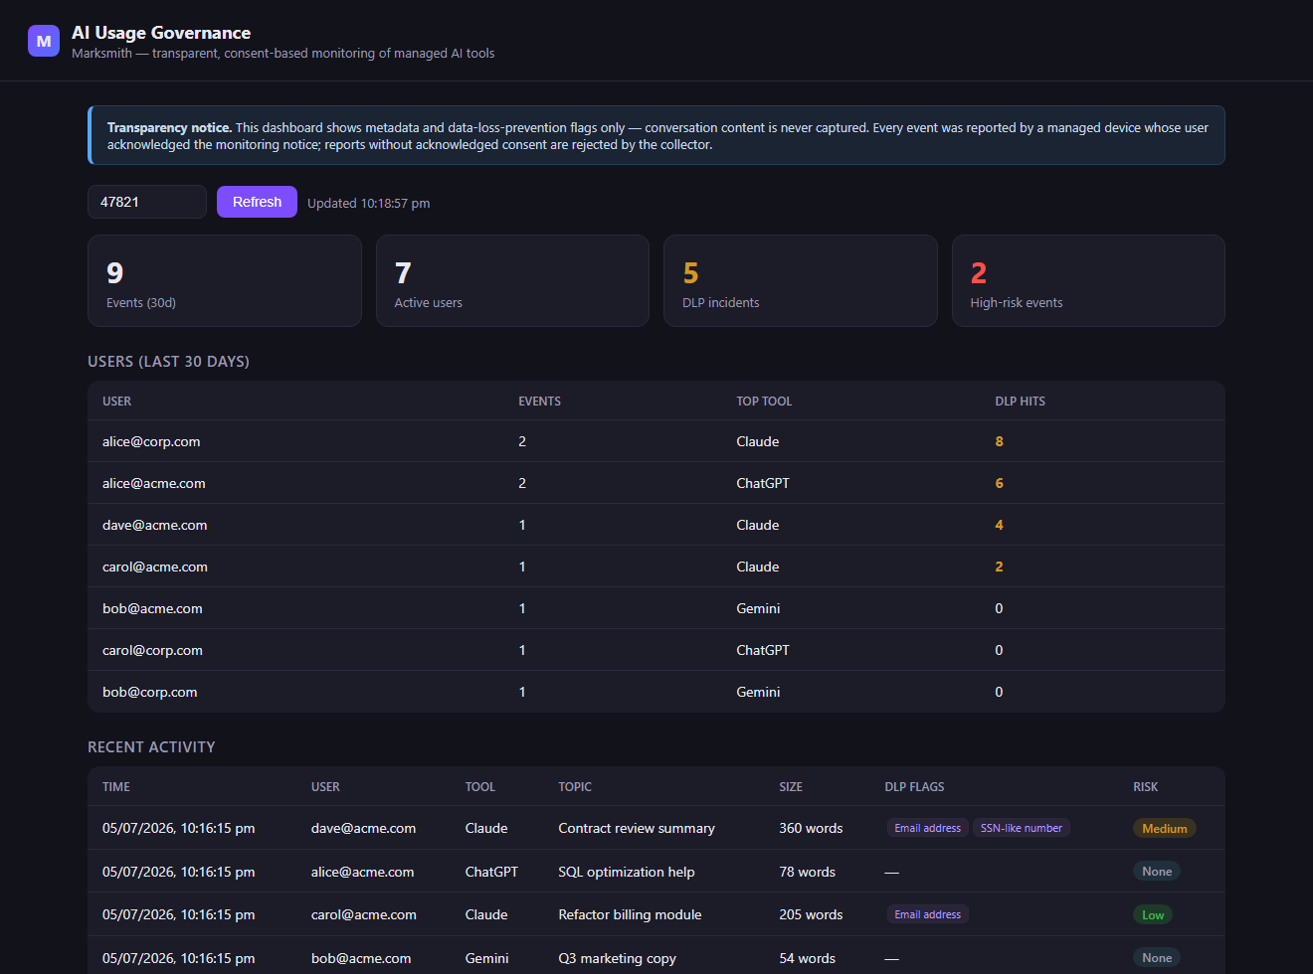Select carol@acme.com in the users table
Viewport: 1313px width, 974px height.
click(155, 567)
